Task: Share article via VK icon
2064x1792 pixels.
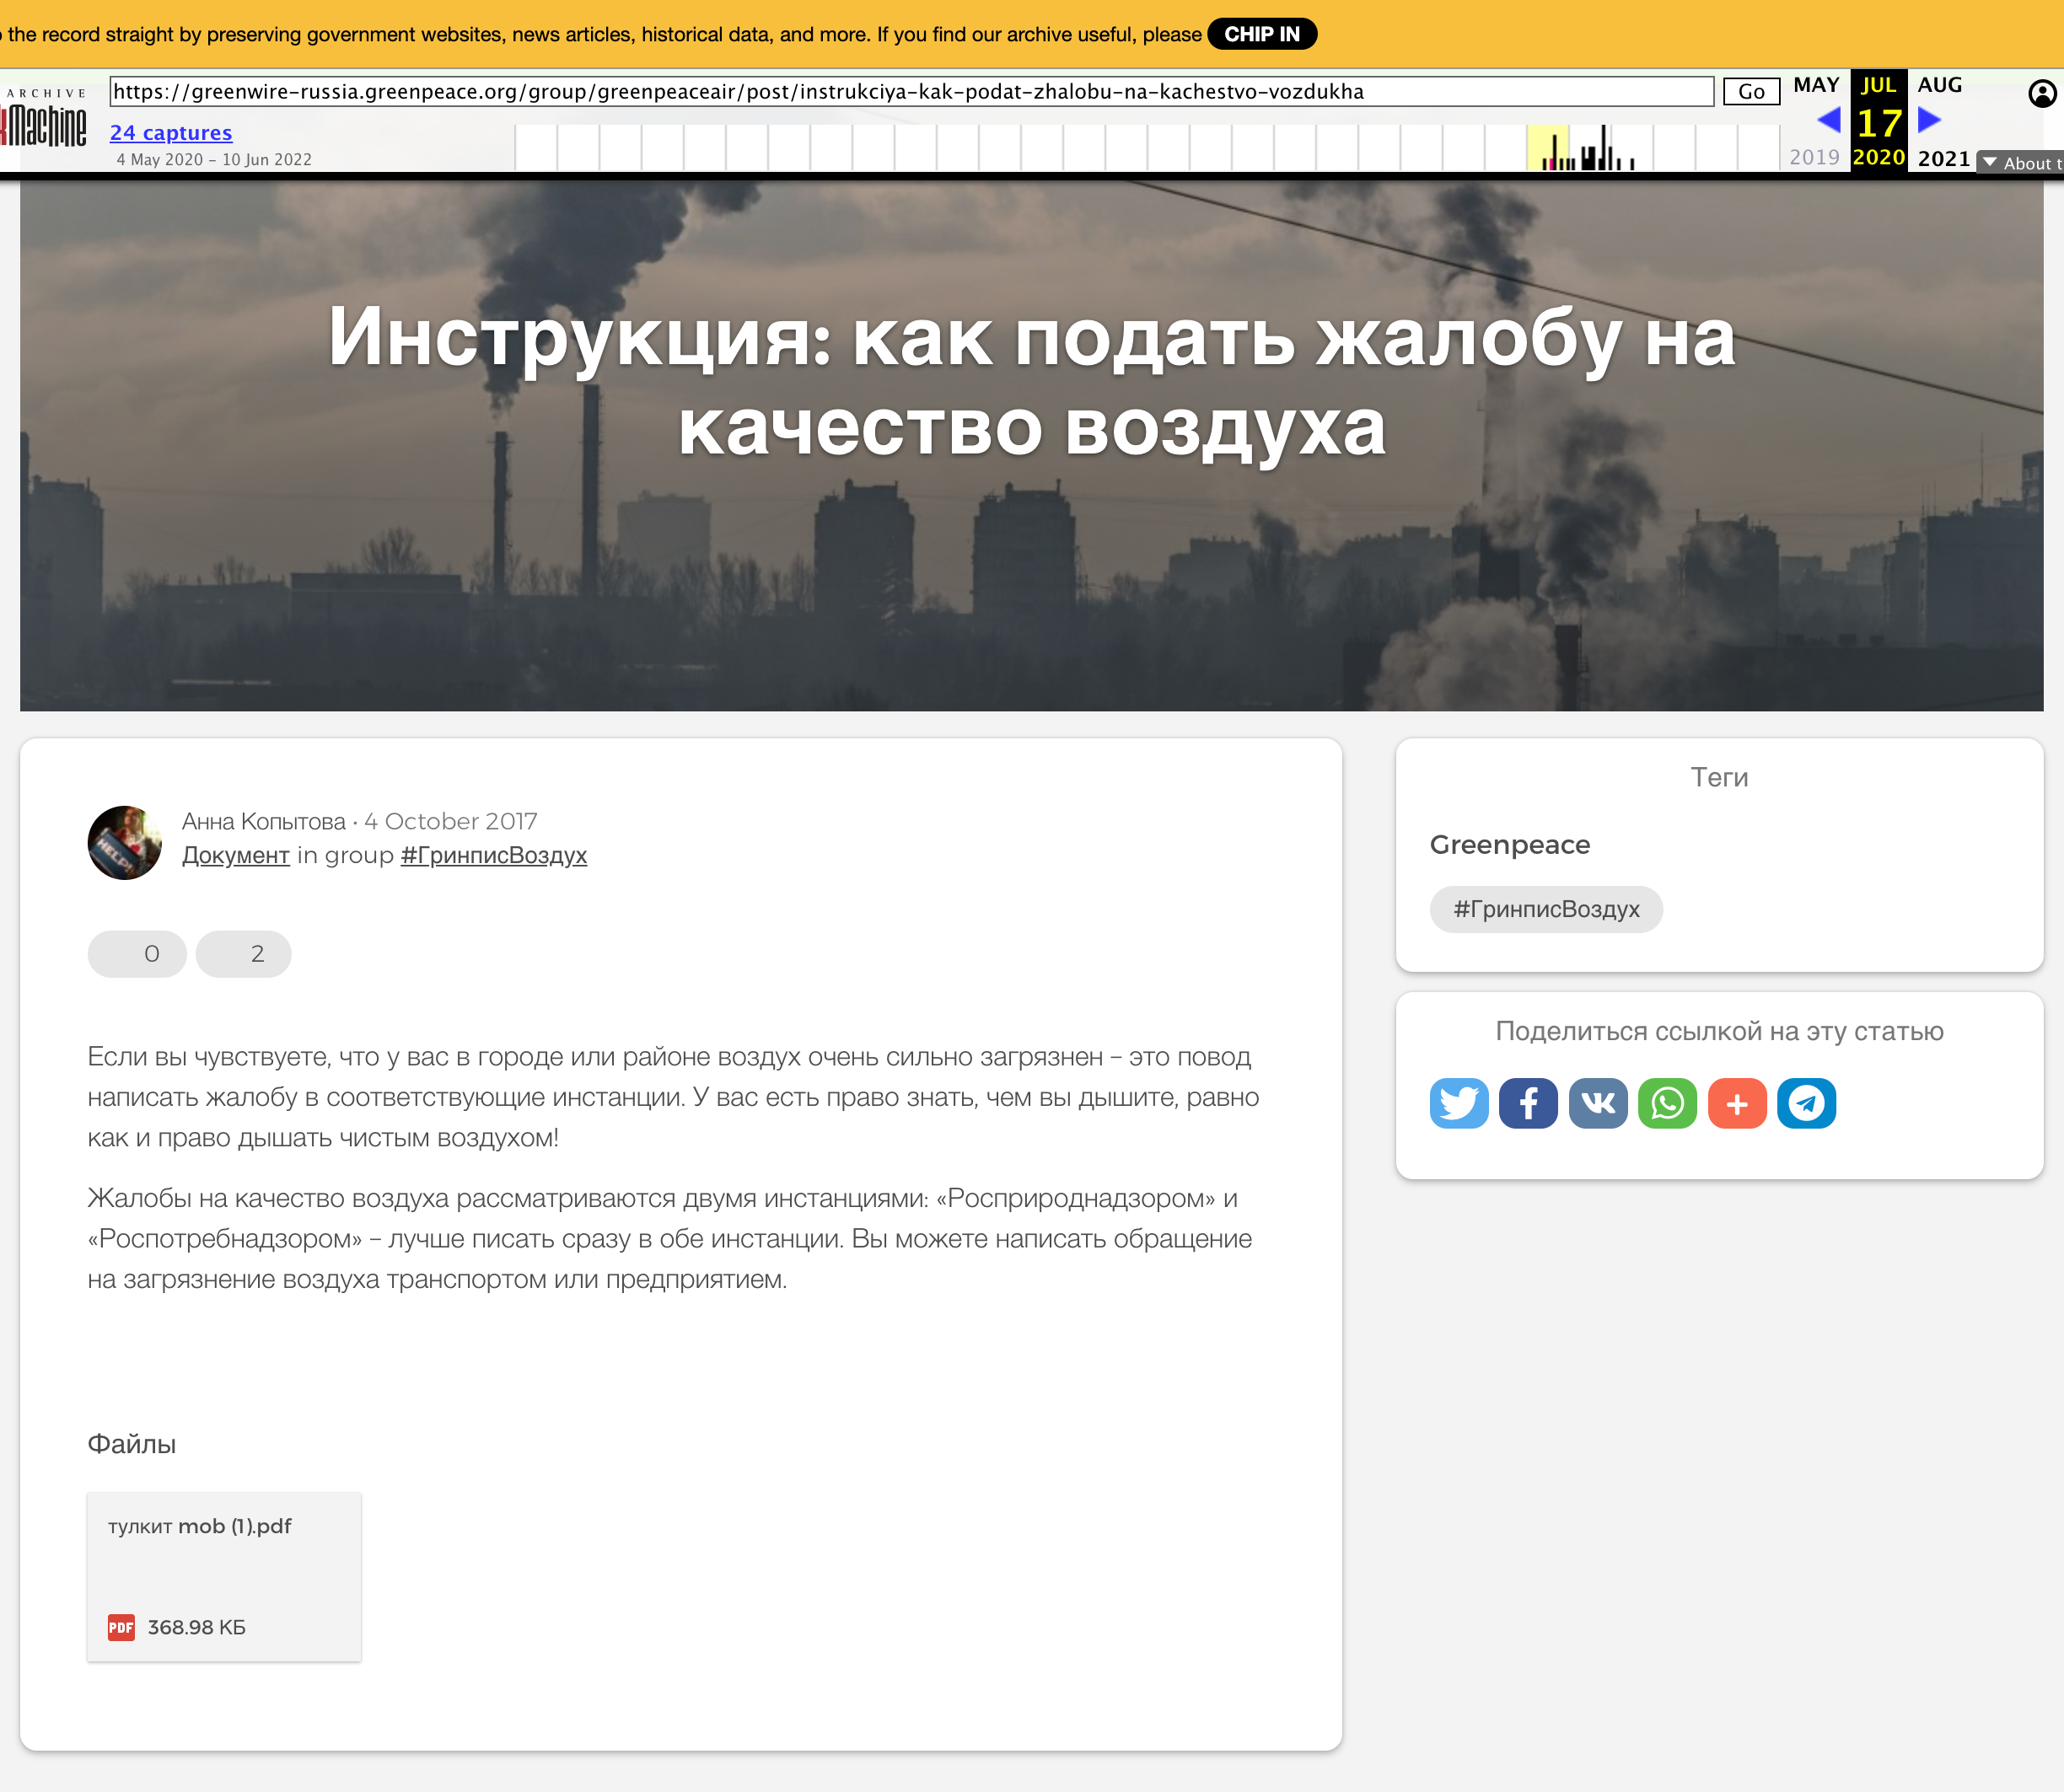Action: pyautogui.click(x=1598, y=1103)
